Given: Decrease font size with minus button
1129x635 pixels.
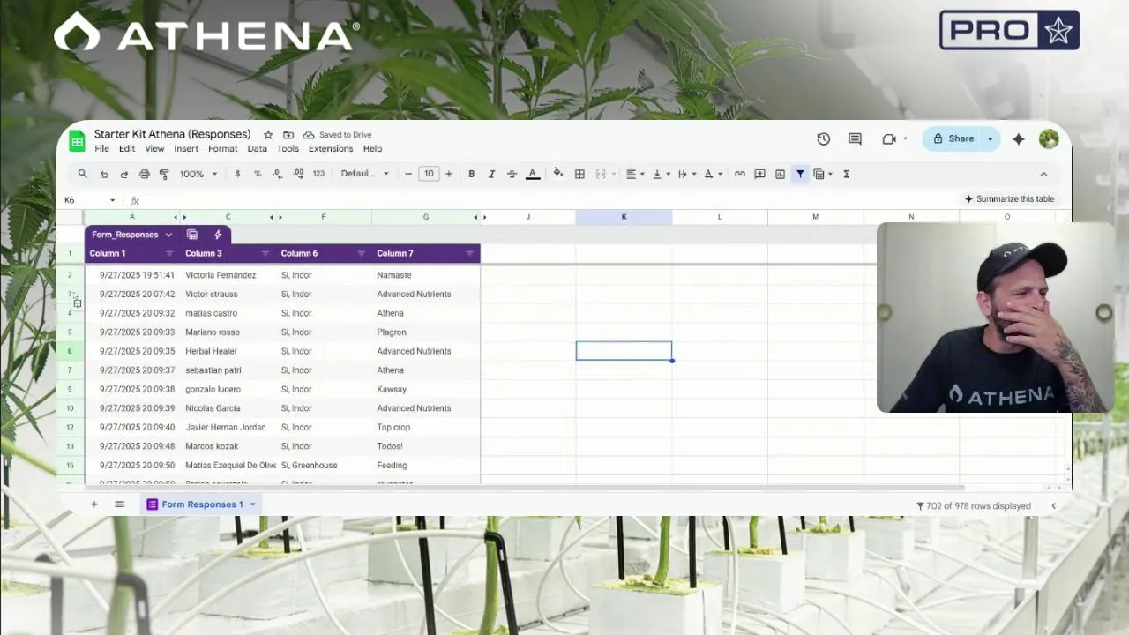Looking at the screenshot, I should 408,174.
